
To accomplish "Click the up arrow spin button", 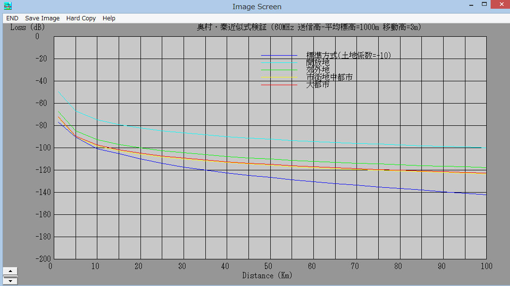I will click(x=10, y=271).
